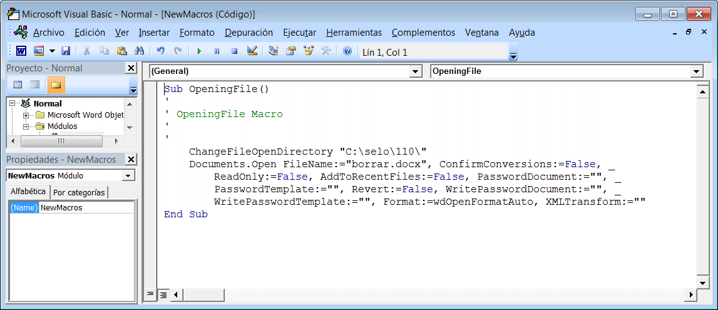Pause execution with the Break icon
Viewport: 718px width, 310px height.
[217, 51]
